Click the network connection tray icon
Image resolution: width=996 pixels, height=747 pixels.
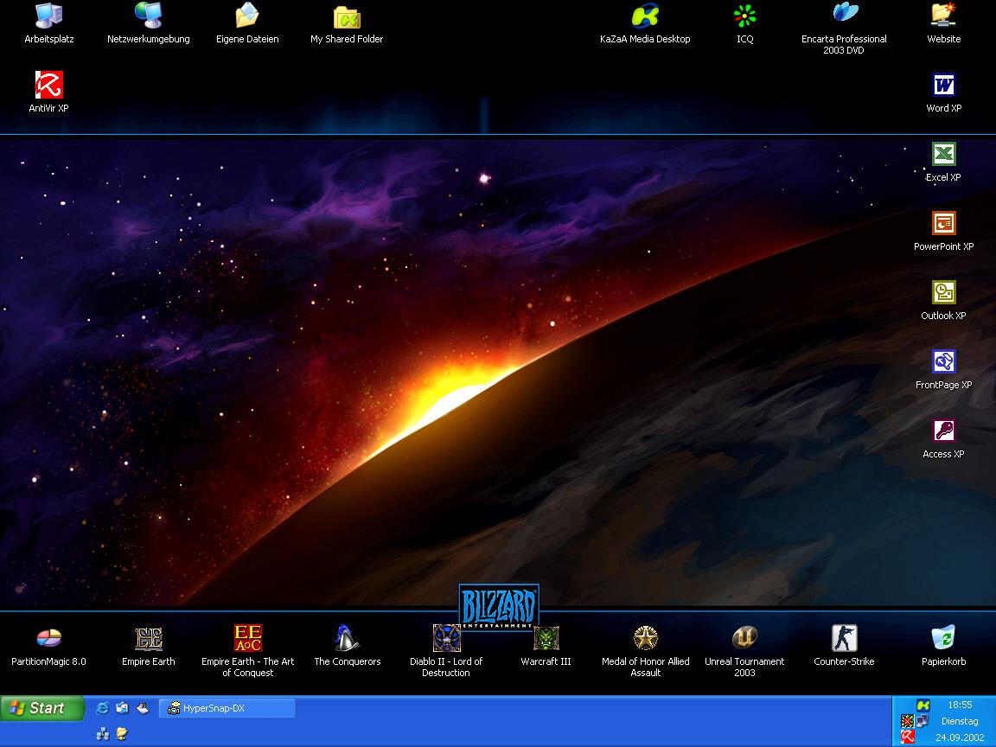coord(923,721)
